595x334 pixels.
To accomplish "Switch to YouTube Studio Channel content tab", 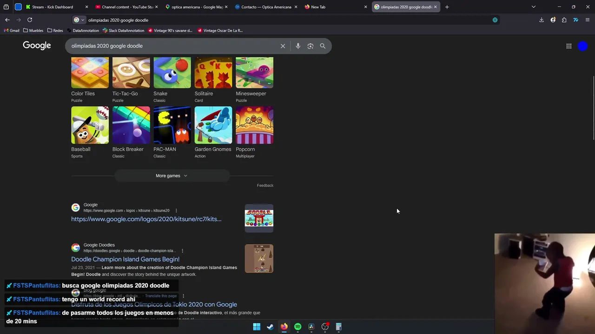I will [124, 7].
